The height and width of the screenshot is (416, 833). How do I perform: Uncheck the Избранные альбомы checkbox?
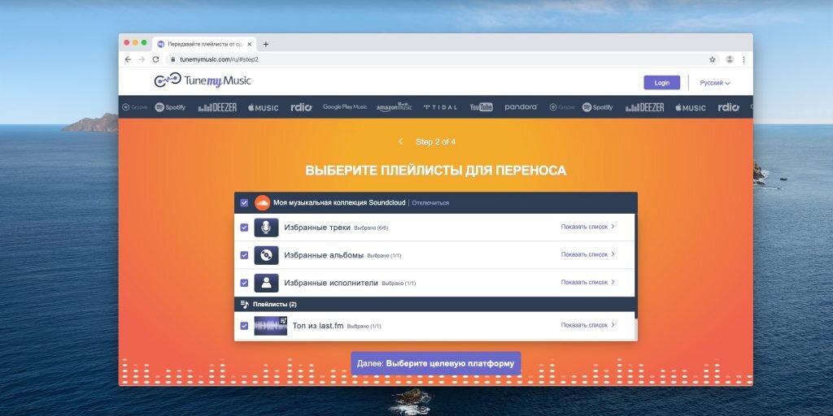coord(244,255)
